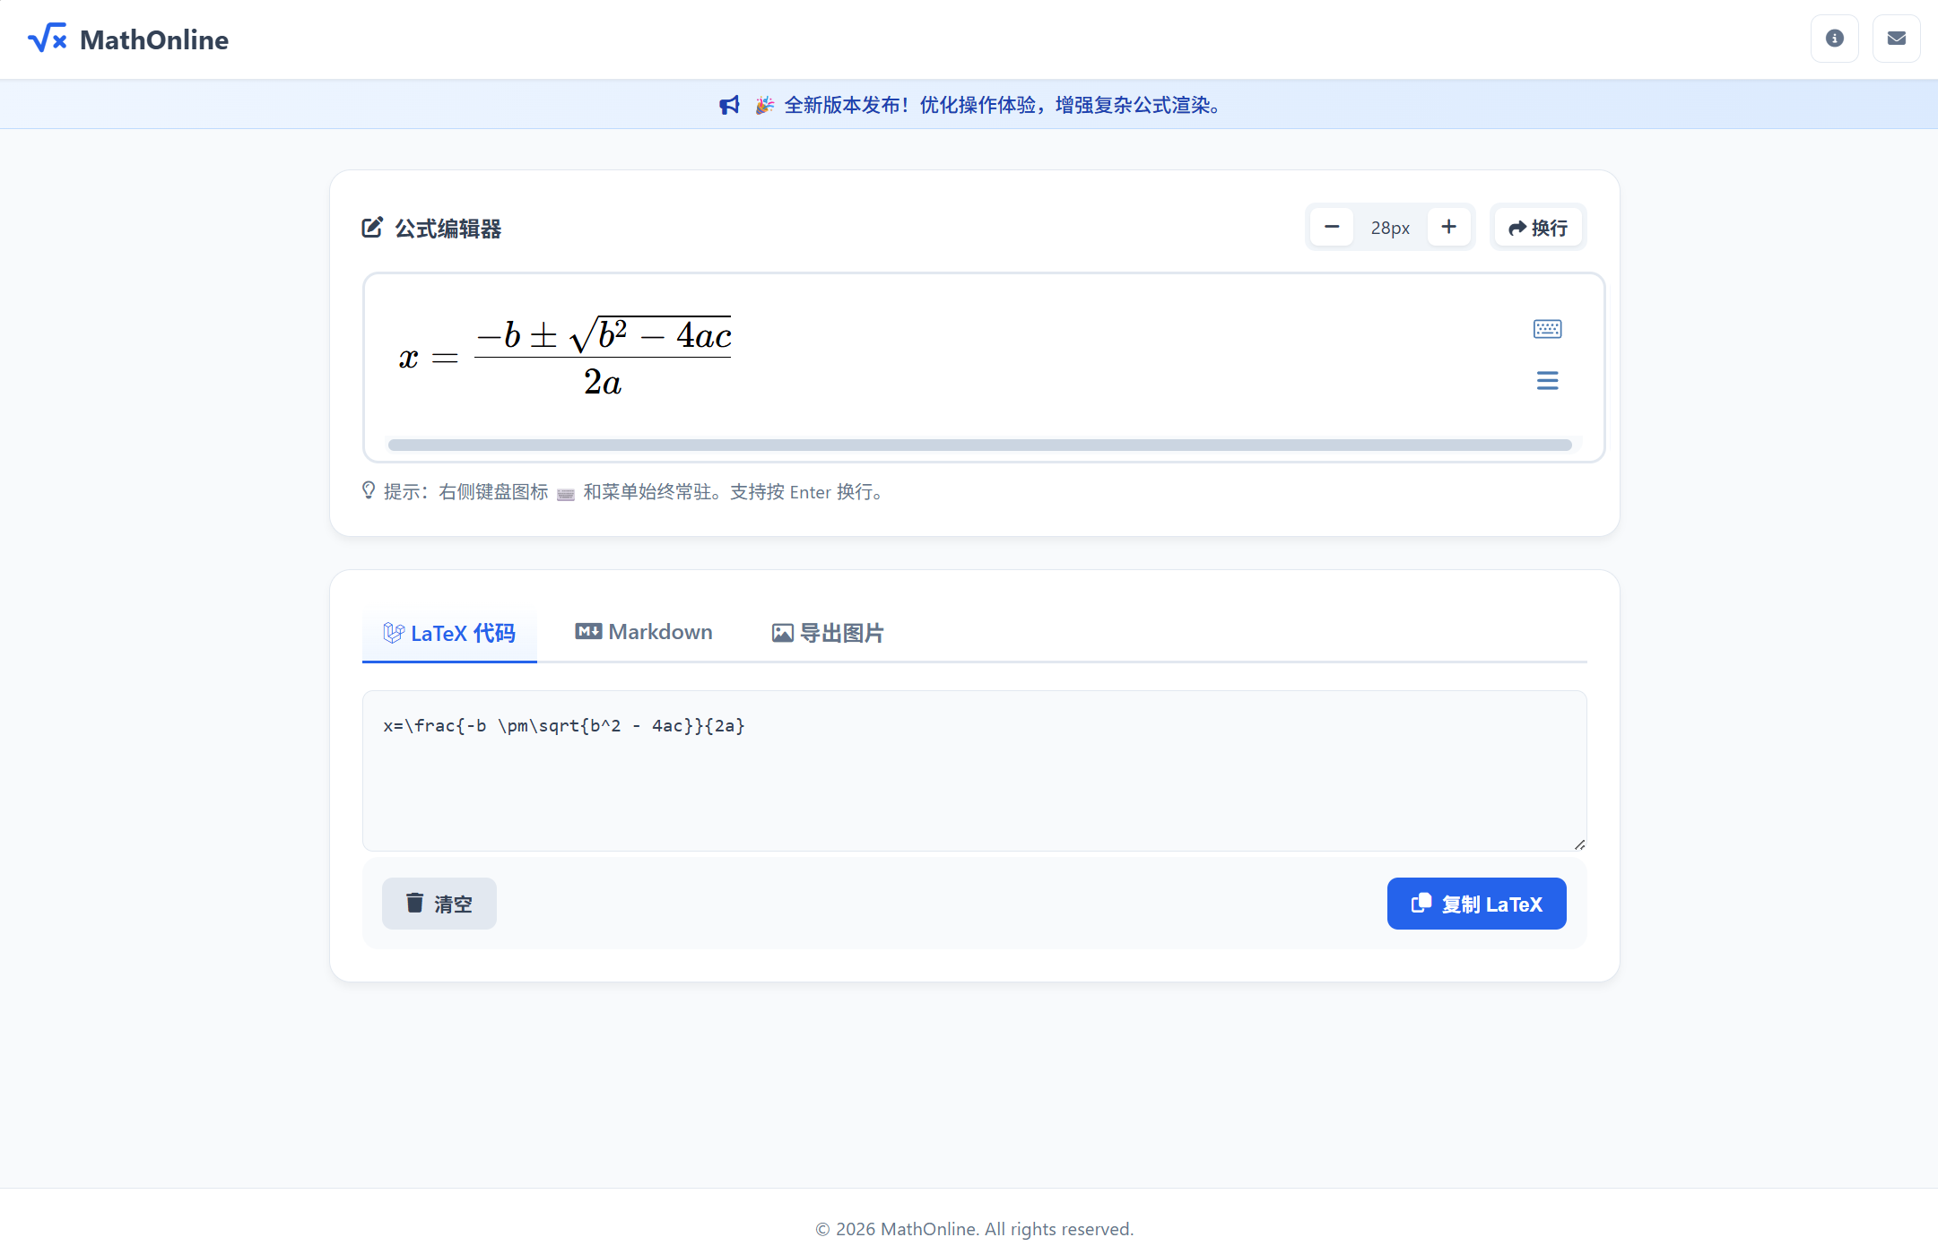Image resolution: width=1938 pixels, height=1246 pixels.
Task: Click the 公式编辑器 heading edit icon
Action: coord(372,228)
